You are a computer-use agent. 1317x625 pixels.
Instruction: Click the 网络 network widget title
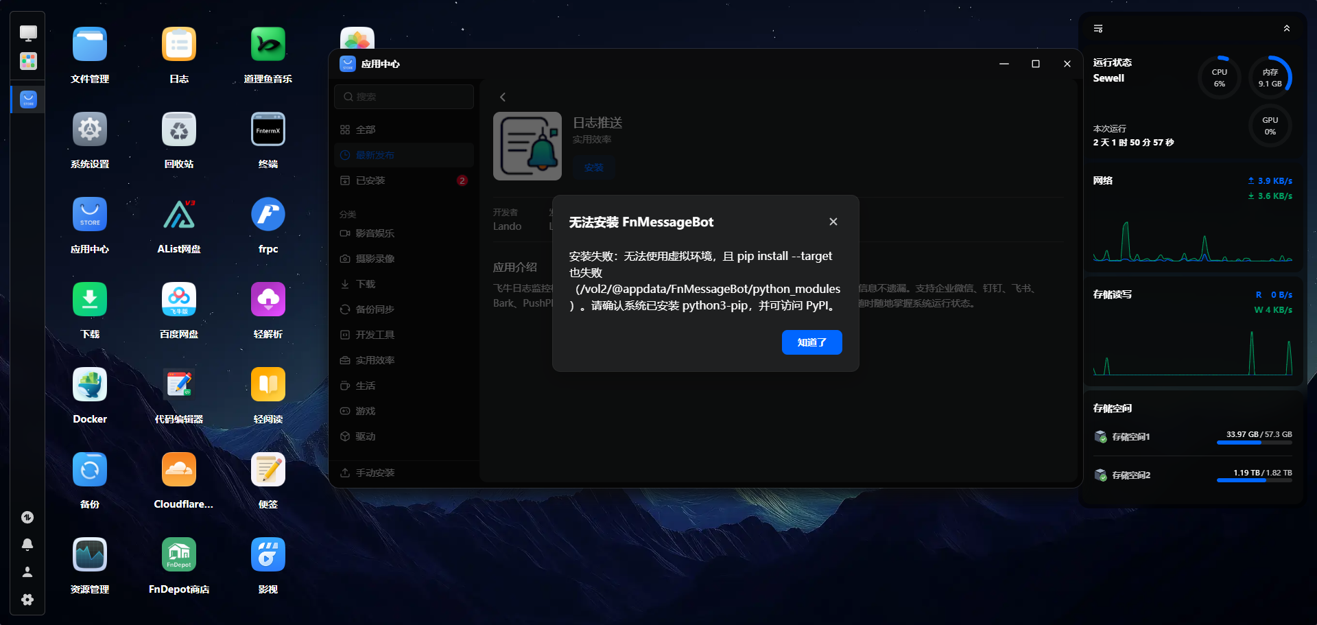[x=1103, y=180]
